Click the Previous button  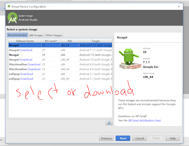106,138
